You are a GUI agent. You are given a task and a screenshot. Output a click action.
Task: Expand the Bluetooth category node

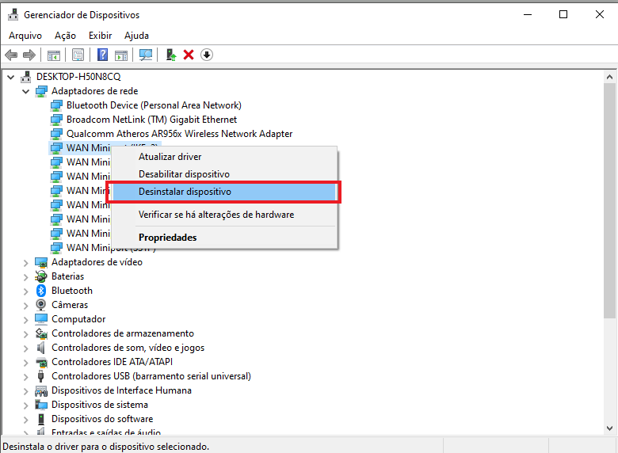[x=26, y=291]
